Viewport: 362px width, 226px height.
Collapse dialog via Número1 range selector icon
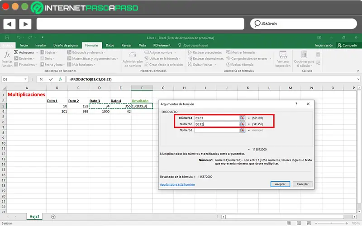click(x=243, y=118)
